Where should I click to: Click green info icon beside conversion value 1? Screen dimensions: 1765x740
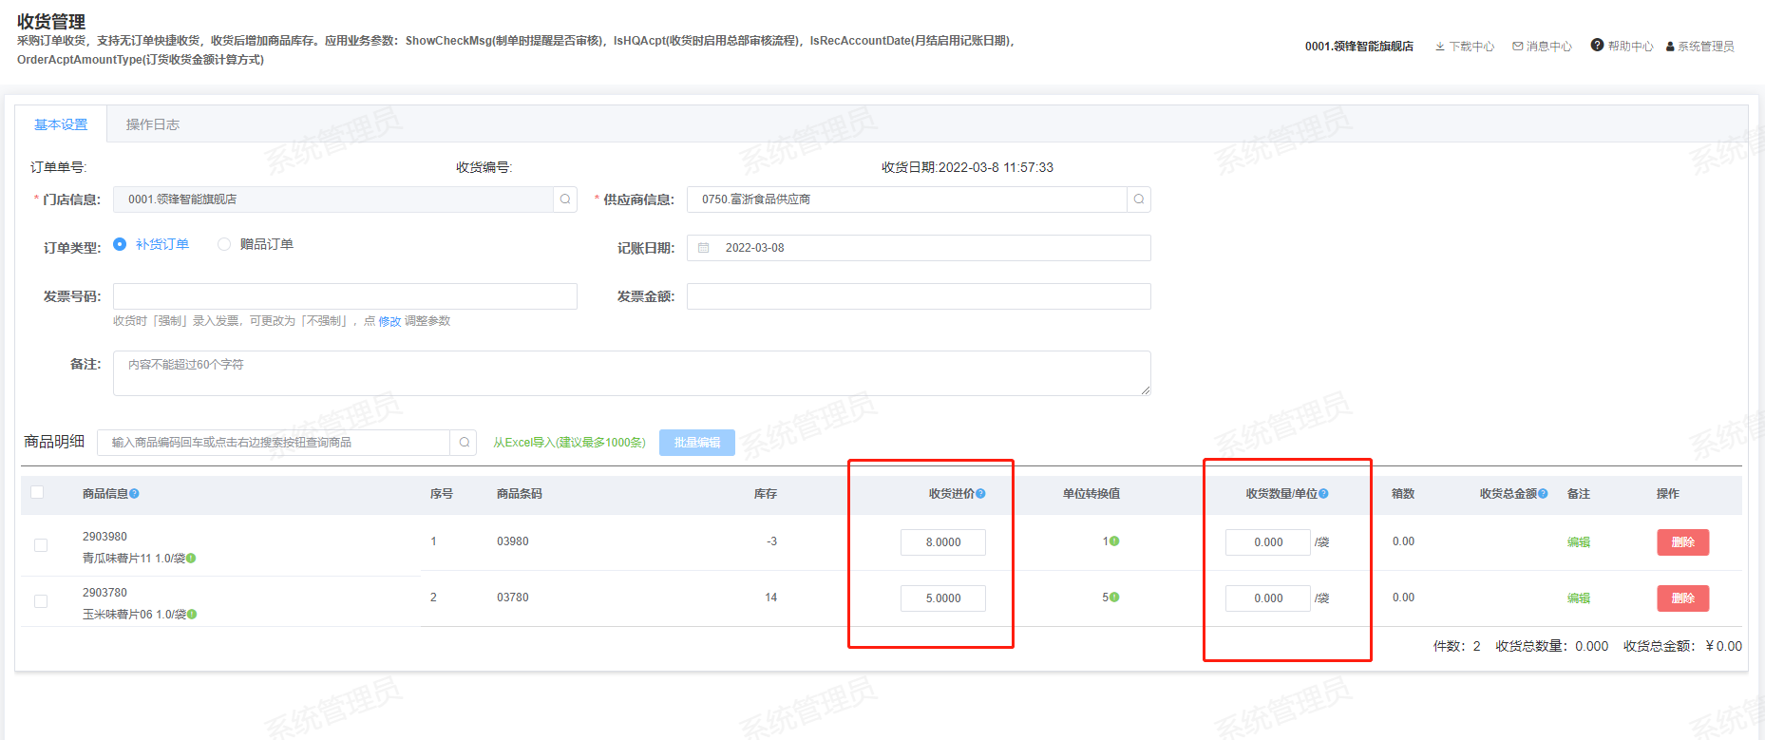pos(1114,541)
